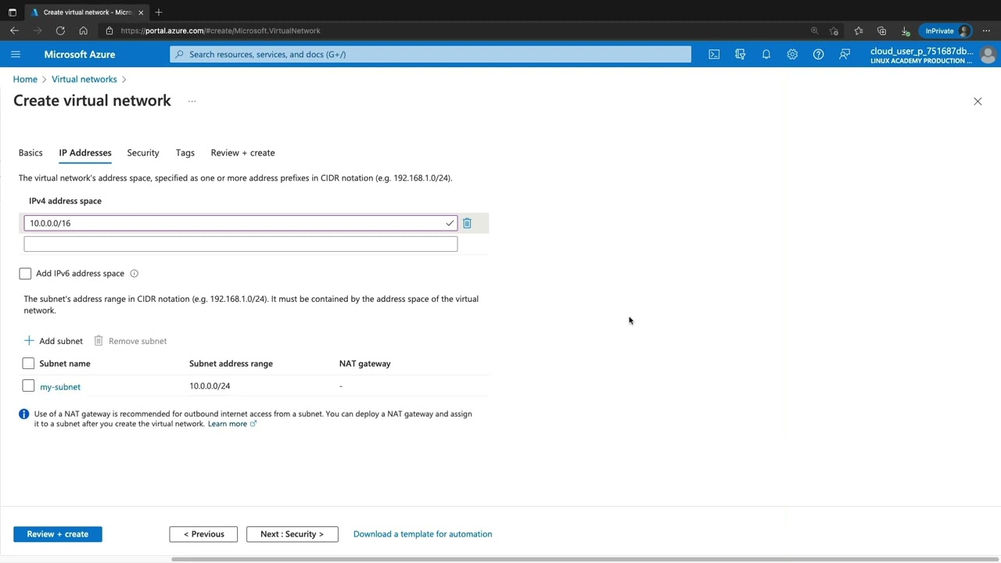Screen dimensions: 1001x563
Task: Click Remove subnet button
Action: 130,341
